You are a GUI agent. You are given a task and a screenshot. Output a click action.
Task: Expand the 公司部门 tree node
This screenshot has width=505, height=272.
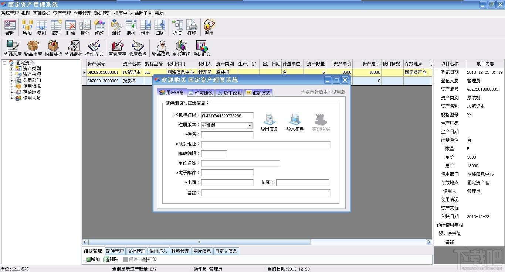[11, 80]
